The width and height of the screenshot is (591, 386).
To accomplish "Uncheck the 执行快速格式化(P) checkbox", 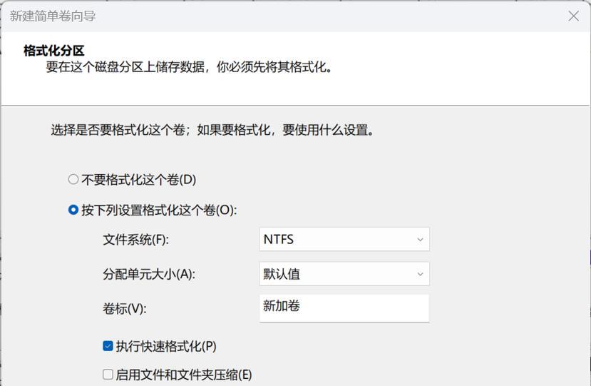I will pyautogui.click(x=108, y=346).
